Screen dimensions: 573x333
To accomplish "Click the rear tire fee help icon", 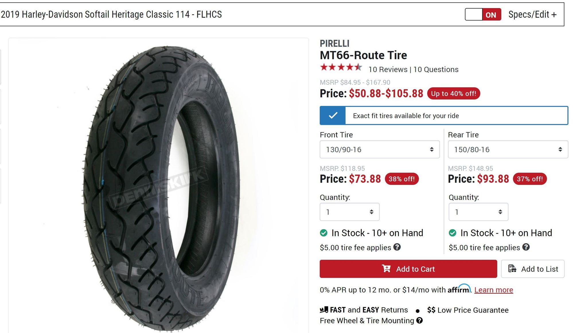I will (526, 247).
